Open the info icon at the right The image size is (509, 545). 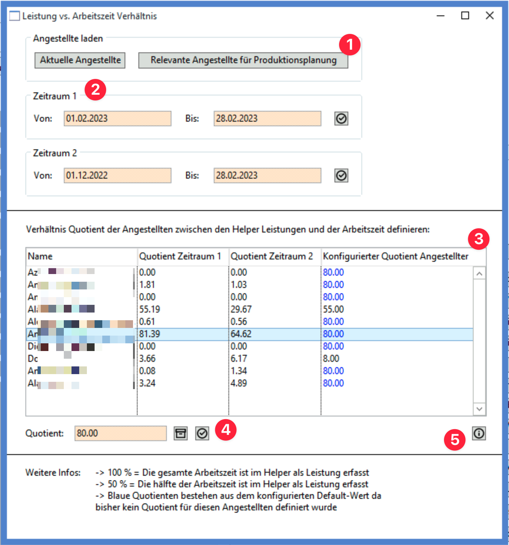[x=479, y=433]
